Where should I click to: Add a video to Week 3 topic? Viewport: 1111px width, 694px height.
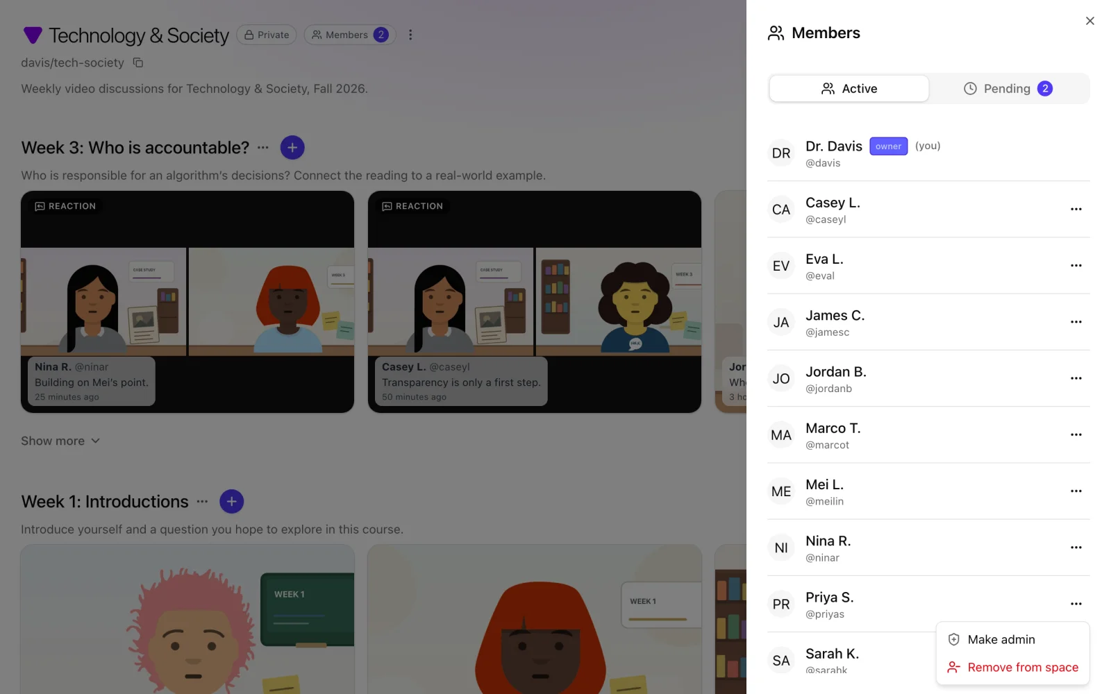click(292, 148)
